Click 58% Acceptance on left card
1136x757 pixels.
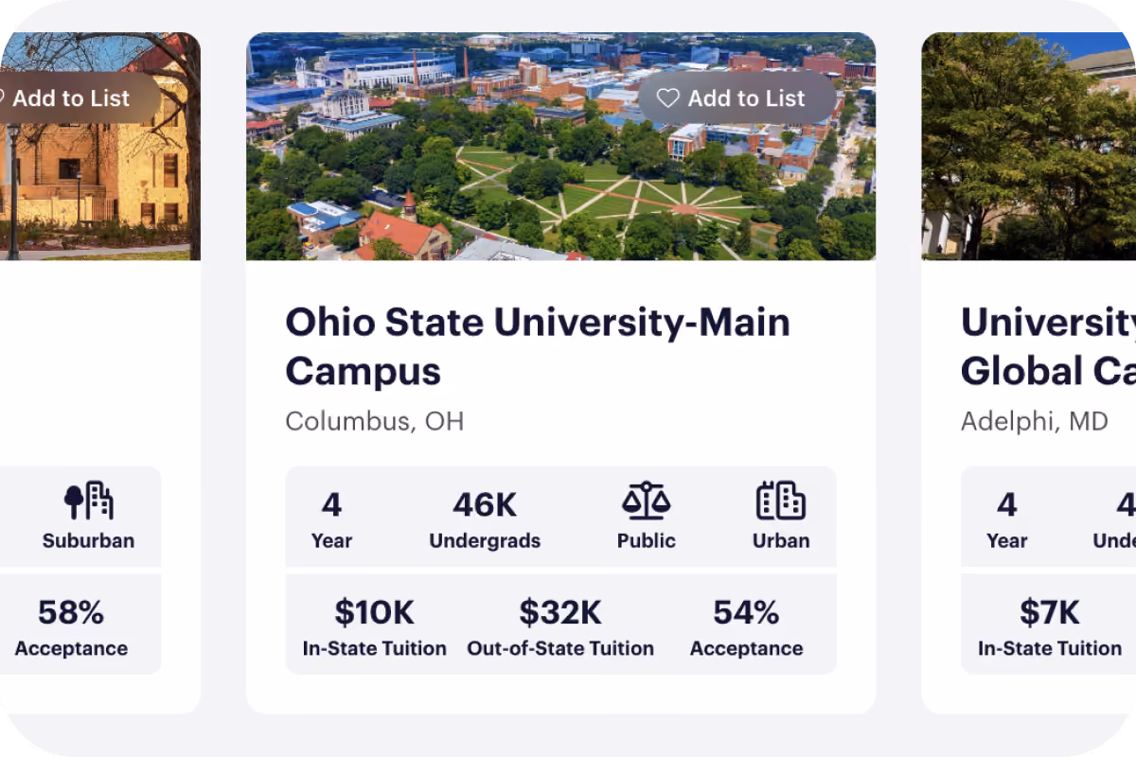coord(71,627)
